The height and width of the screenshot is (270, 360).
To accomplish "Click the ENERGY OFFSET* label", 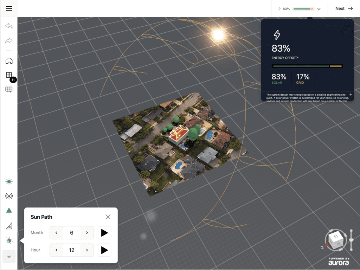I will (285, 58).
